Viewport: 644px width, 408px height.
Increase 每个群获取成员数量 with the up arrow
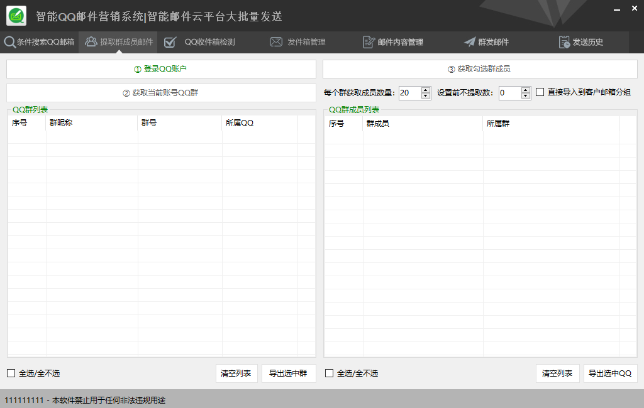(426, 90)
